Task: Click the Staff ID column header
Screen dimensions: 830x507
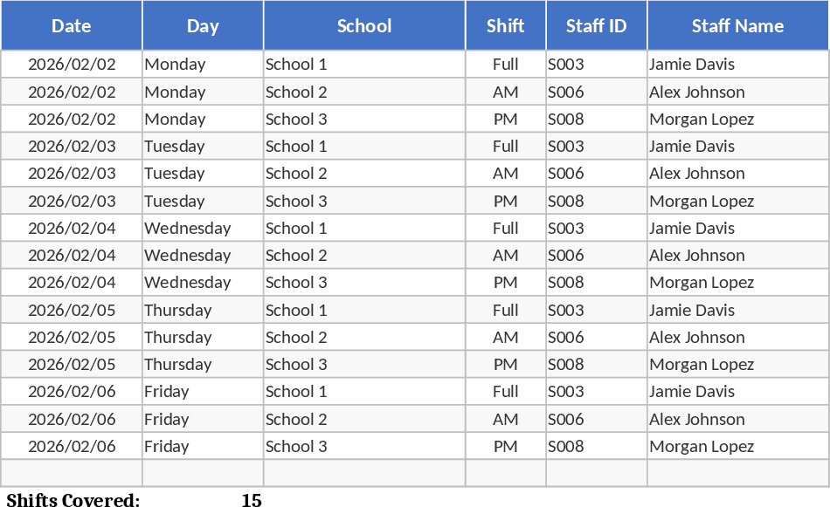Action: [x=597, y=26]
